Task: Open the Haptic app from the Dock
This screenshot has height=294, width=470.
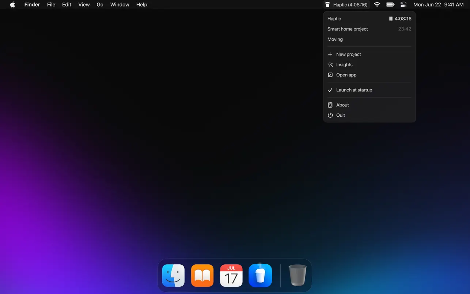Action: click(x=260, y=275)
